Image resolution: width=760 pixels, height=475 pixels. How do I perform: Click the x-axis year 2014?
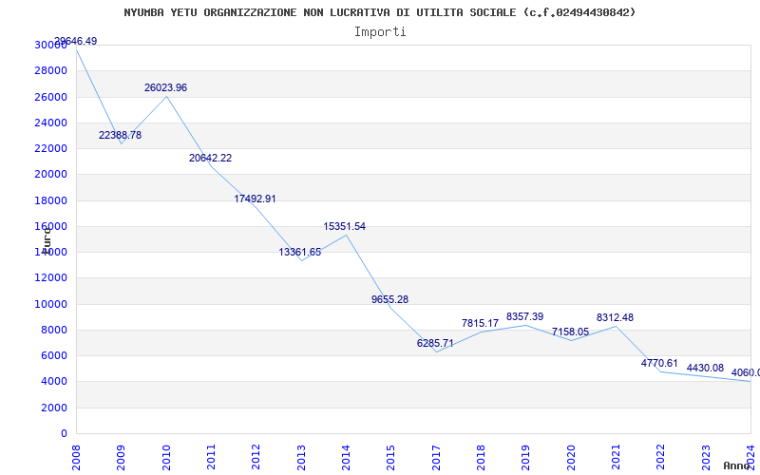(x=346, y=457)
